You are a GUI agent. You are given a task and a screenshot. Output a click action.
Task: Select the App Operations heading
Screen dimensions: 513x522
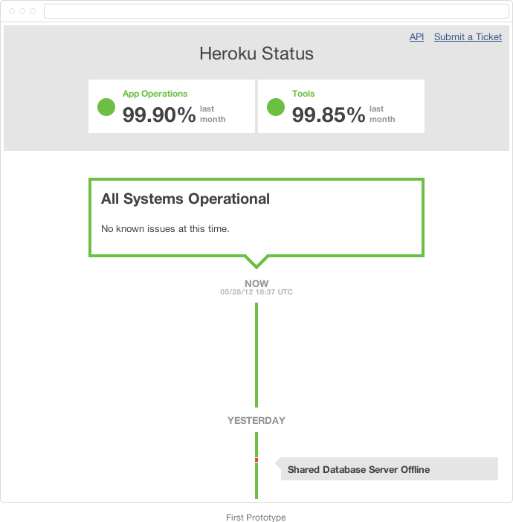155,94
